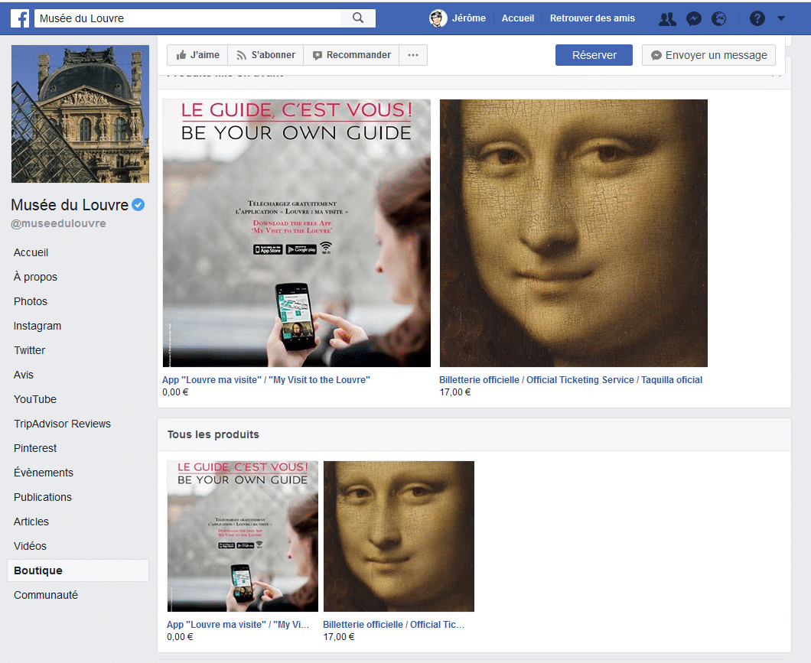811x663 pixels.
Task: Click the 17,00 € price under Tous les produits
Action: point(339,637)
